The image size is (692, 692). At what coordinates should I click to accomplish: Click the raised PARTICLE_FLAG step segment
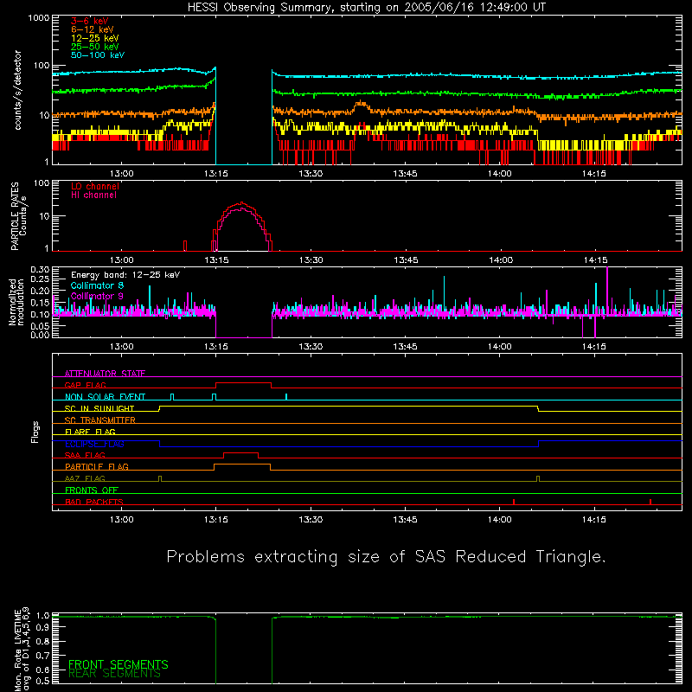pos(242,465)
